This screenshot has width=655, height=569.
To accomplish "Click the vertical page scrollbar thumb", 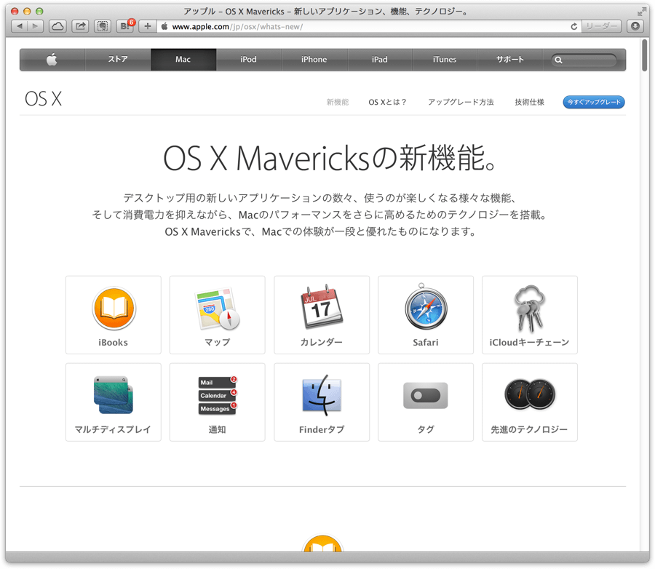I will [645, 55].
